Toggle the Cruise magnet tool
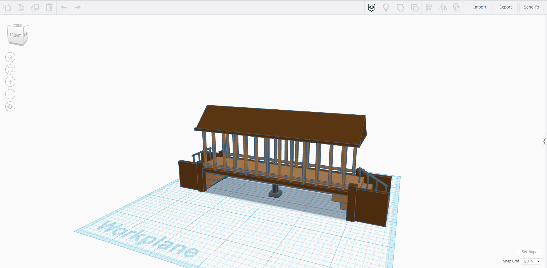547x268 pixels. click(457, 7)
